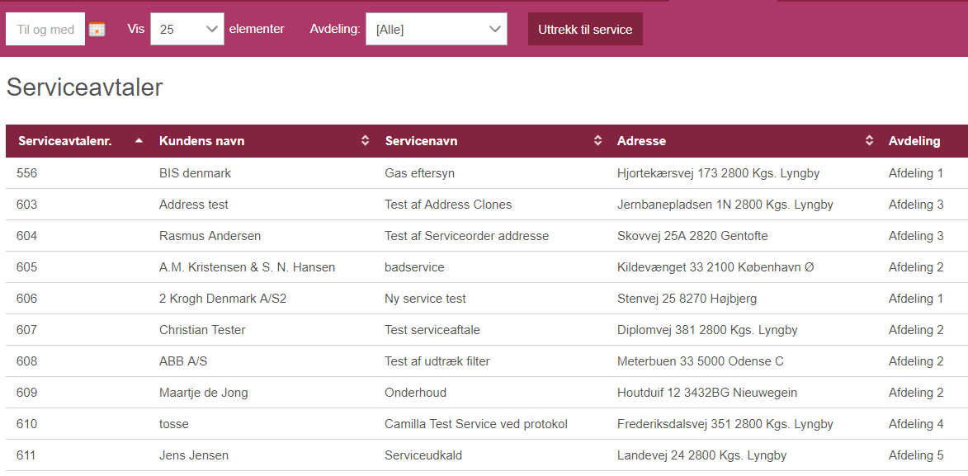Click the Kundens navn sort arrows

point(365,141)
